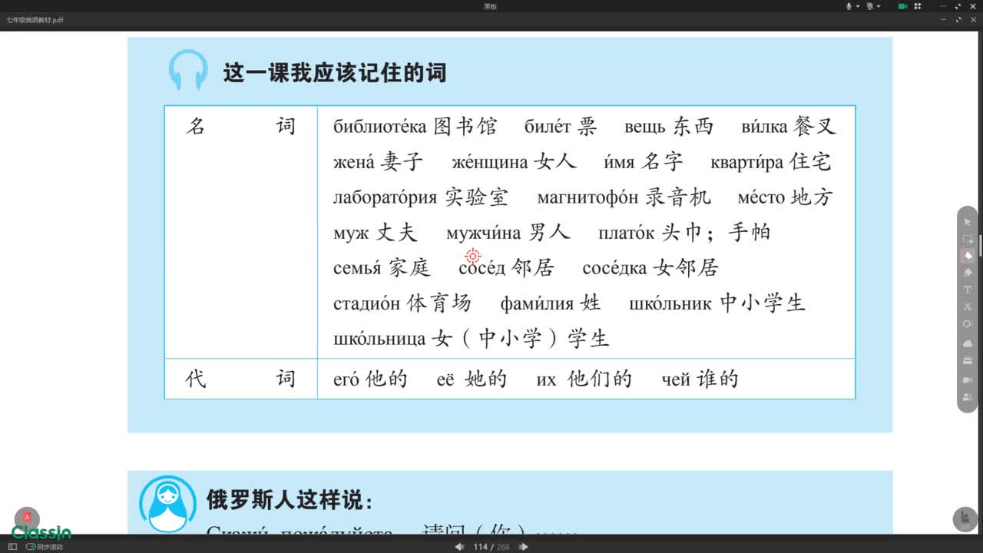Click the pronoun их 他们的
The image size is (983, 553).
(x=584, y=379)
